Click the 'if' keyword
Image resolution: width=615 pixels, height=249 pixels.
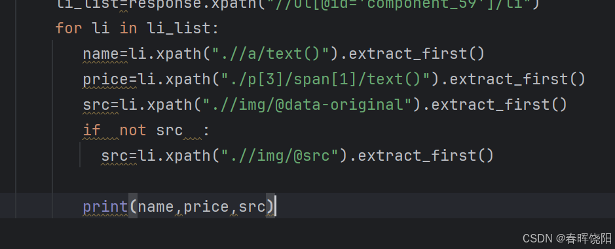92,130
